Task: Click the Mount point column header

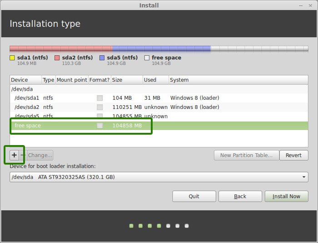Action: [71, 80]
